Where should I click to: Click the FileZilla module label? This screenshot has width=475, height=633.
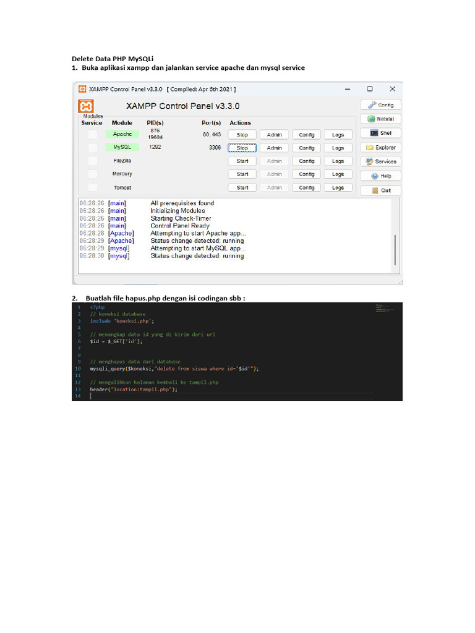(122, 161)
